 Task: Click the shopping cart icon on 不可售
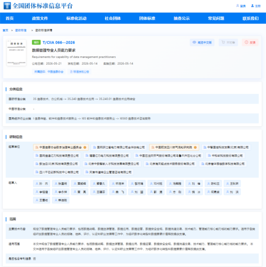pos(223,42)
